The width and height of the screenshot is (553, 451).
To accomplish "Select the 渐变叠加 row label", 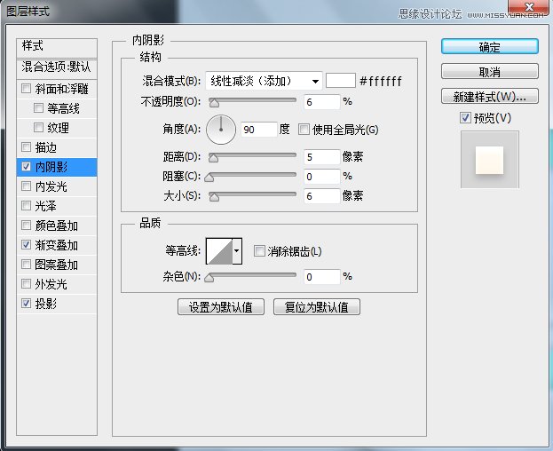I will pyautogui.click(x=57, y=245).
